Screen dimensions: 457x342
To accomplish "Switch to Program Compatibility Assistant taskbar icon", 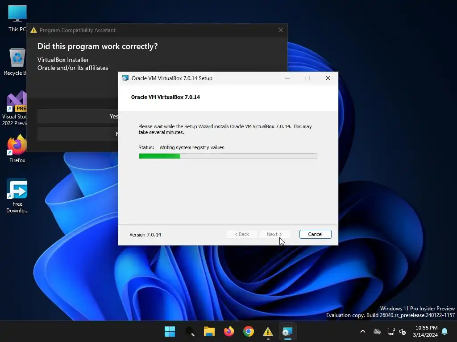I will pyautogui.click(x=268, y=331).
